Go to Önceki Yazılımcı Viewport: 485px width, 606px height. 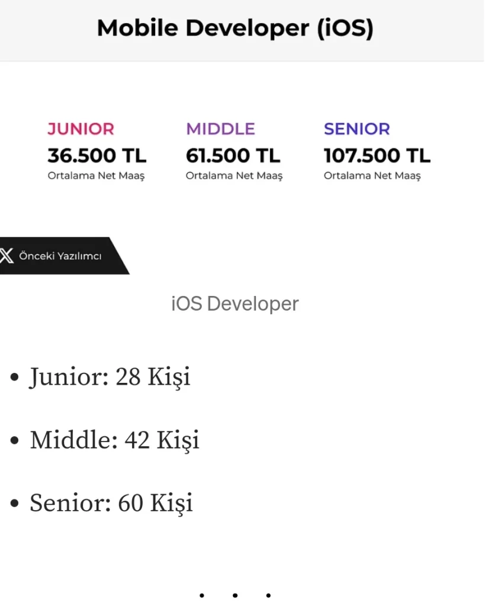click(60, 256)
